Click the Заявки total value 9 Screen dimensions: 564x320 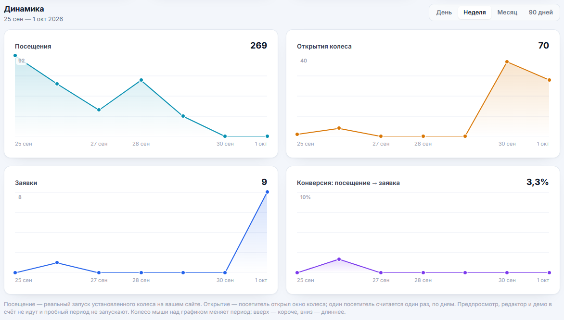coord(264,182)
